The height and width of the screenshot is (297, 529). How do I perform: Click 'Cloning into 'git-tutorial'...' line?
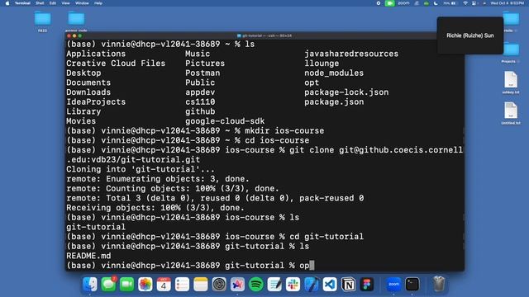141,169
